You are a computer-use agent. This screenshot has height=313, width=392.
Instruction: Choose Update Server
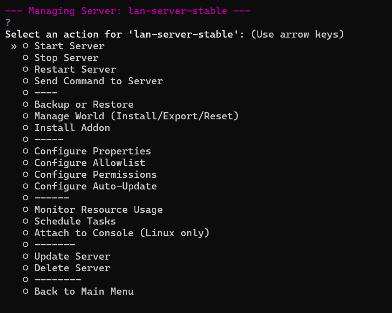(72, 256)
